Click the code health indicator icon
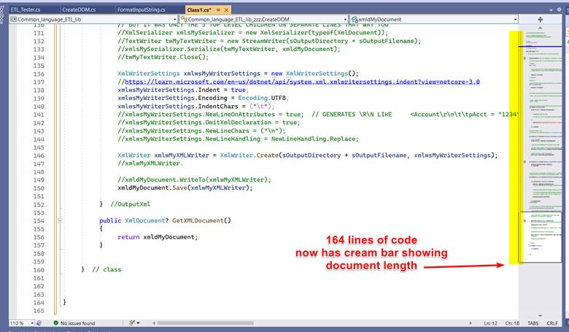This screenshot has width=569, height=332. (x=39, y=323)
